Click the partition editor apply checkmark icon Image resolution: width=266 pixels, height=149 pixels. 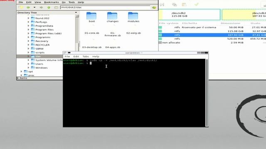(197, 5)
